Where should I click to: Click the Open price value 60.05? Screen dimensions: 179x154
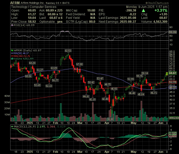[32, 10]
